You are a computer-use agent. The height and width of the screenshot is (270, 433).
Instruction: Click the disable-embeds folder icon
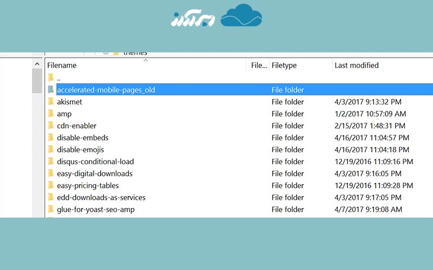51,138
